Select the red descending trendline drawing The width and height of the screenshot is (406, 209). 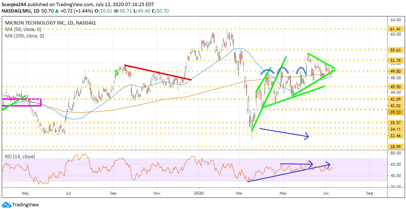pyautogui.click(x=157, y=72)
